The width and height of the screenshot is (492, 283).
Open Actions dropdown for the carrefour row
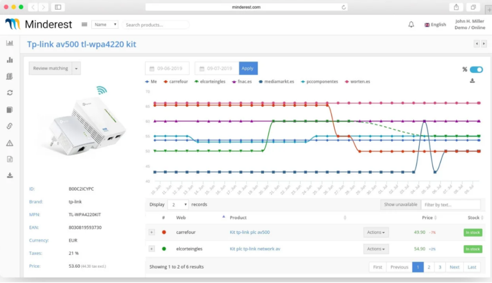click(x=376, y=233)
